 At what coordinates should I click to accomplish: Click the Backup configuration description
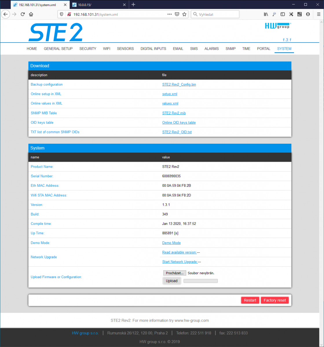click(x=47, y=84)
